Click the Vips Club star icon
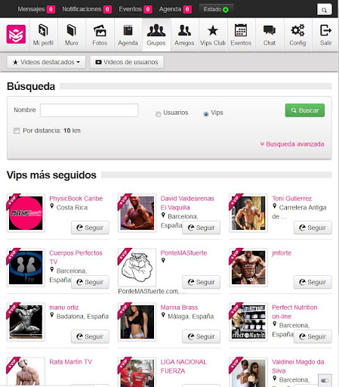 [x=213, y=30]
